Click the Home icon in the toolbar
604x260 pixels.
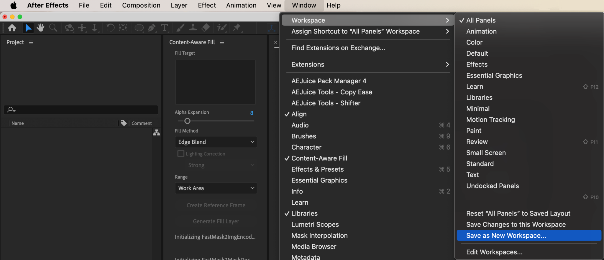pos(12,28)
